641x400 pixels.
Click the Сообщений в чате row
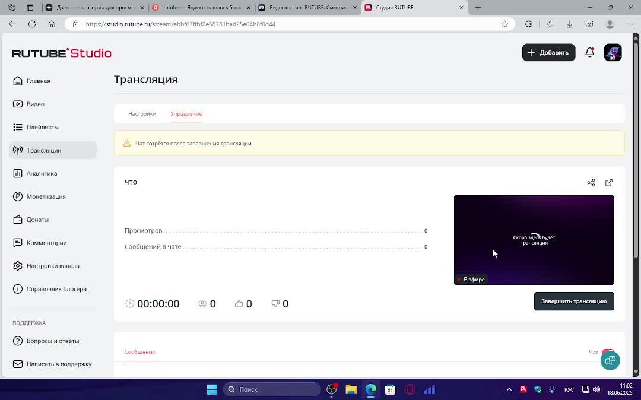pyautogui.click(x=276, y=247)
